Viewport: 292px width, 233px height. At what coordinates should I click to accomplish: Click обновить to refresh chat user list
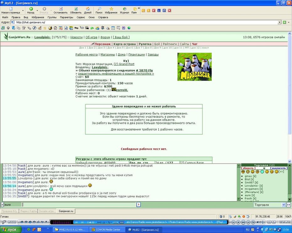(248, 168)
